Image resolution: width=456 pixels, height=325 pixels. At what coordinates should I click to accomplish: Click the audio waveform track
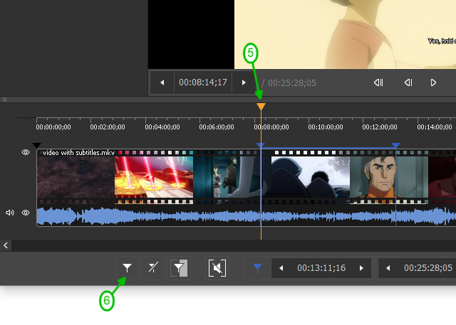pyautogui.click(x=246, y=216)
